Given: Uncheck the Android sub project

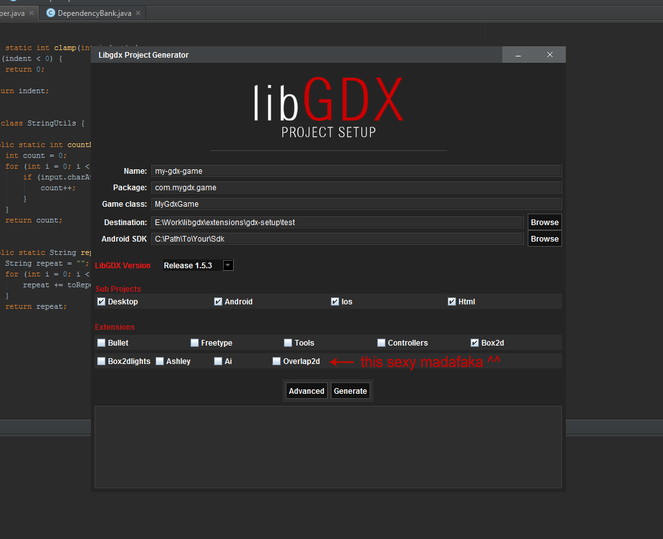Looking at the screenshot, I should pyautogui.click(x=218, y=301).
